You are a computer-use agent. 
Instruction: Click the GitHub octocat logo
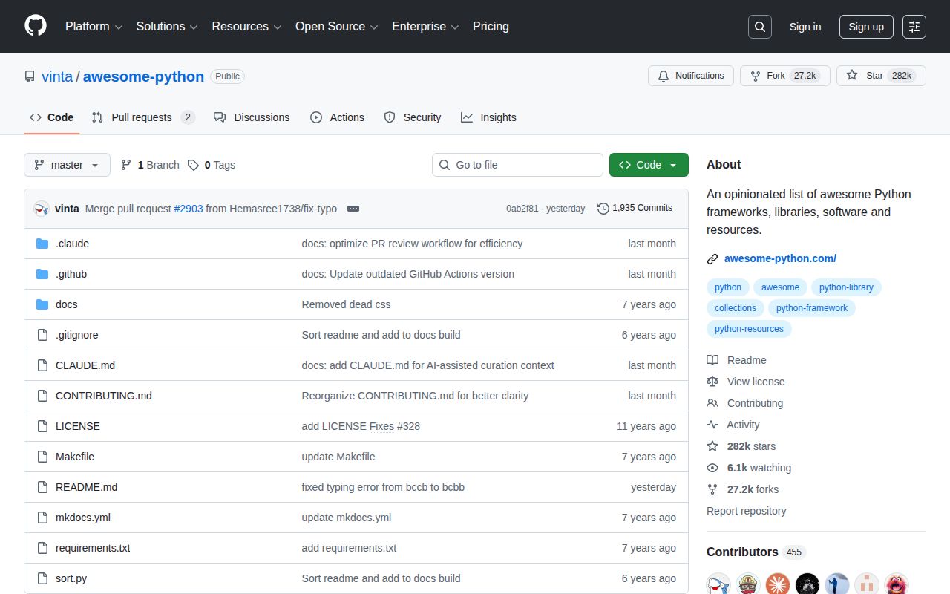point(35,27)
